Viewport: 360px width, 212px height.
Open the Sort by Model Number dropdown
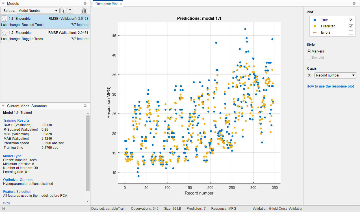point(38,10)
